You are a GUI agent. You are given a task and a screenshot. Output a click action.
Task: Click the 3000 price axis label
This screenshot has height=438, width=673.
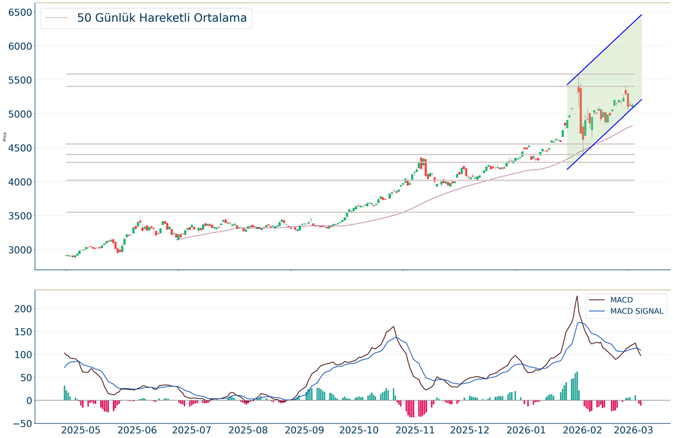click(21, 250)
